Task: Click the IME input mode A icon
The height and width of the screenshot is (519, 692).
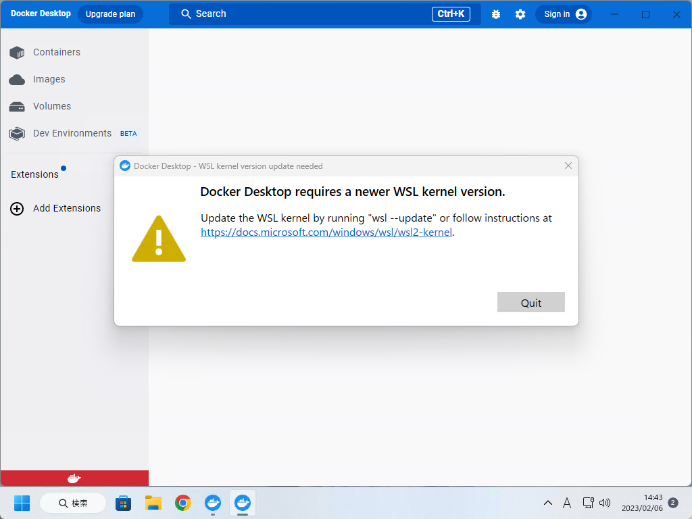Action: pos(567,503)
